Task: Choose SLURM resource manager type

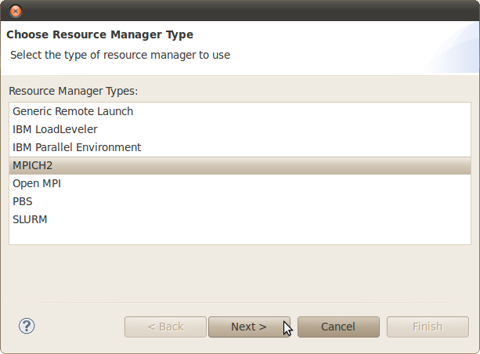Action: click(240, 219)
